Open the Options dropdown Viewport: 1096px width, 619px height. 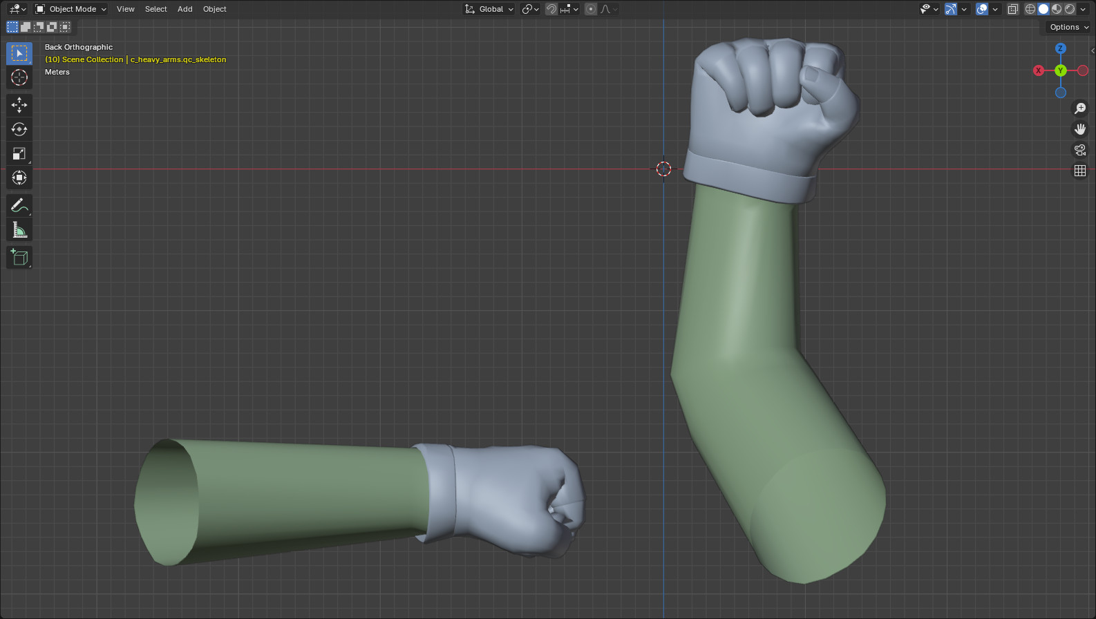coord(1069,27)
